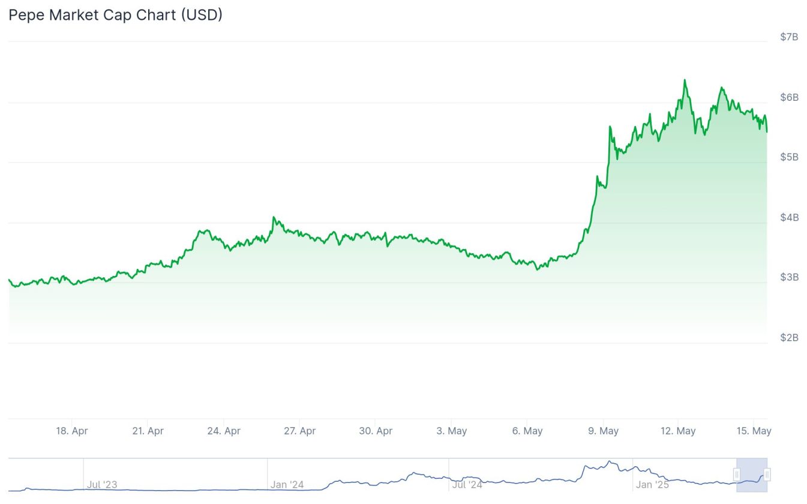
Task: Click the right range navigator handle
Action: click(767, 475)
